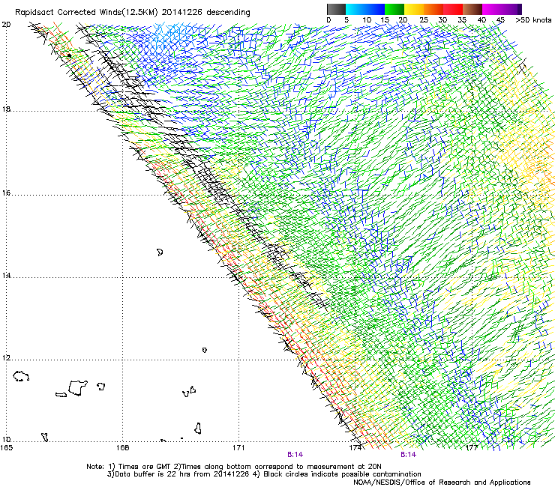Viewport: 555px width, 487px height.
Task: Click the longitude label 177
Action: 472,448
